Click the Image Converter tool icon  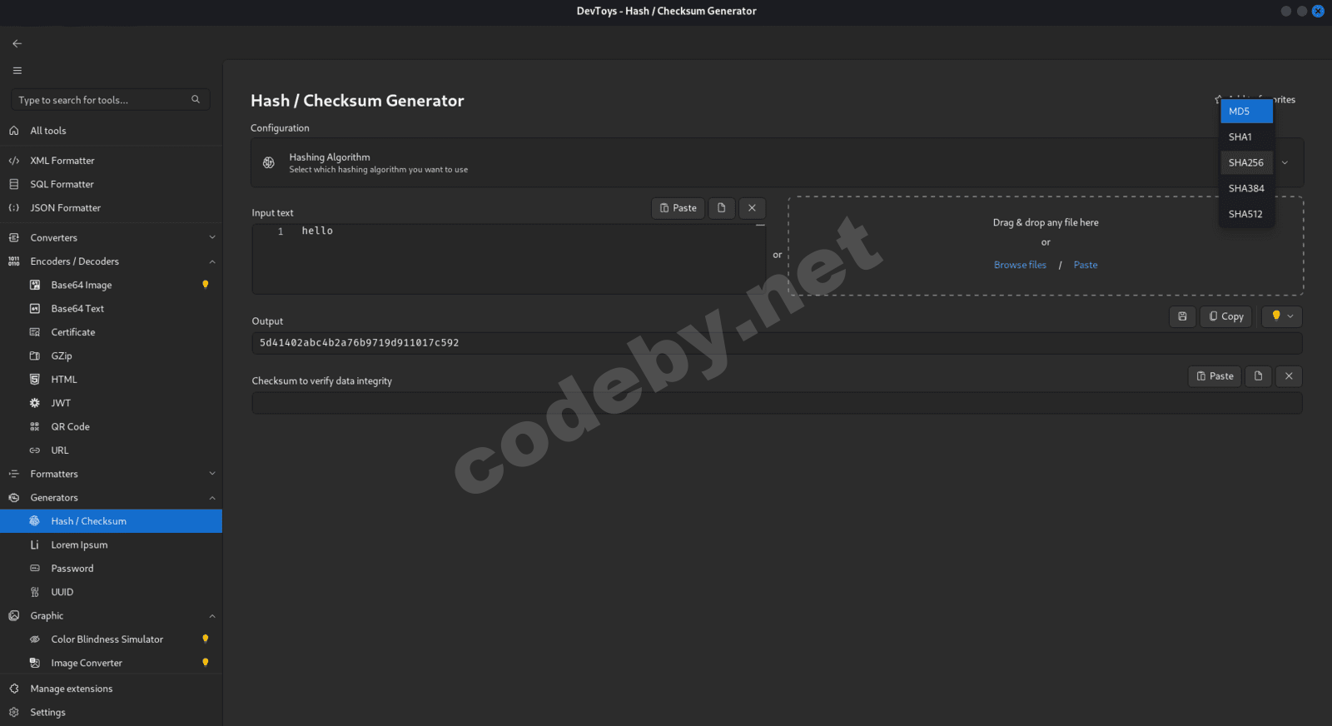35,664
